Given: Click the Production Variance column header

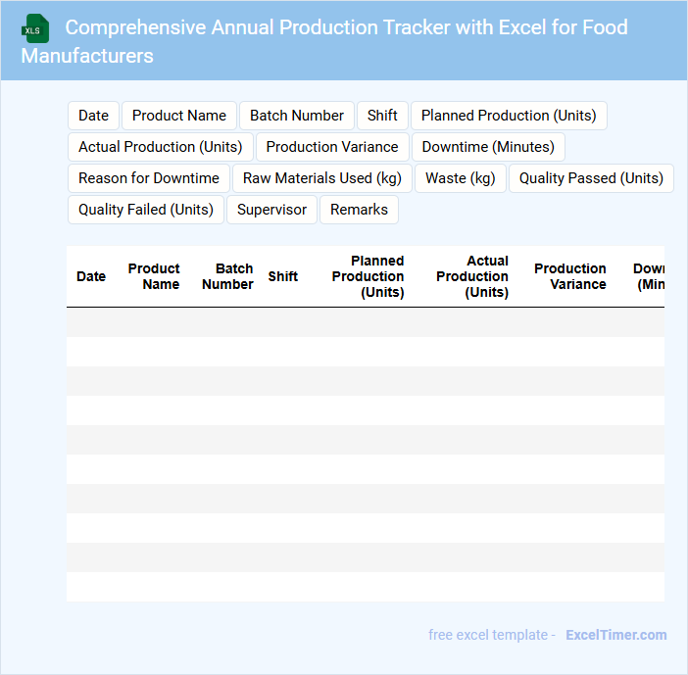Looking at the screenshot, I should (570, 276).
